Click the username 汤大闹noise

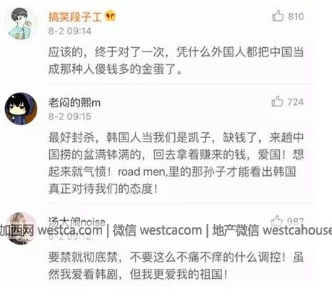click(77, 222)
